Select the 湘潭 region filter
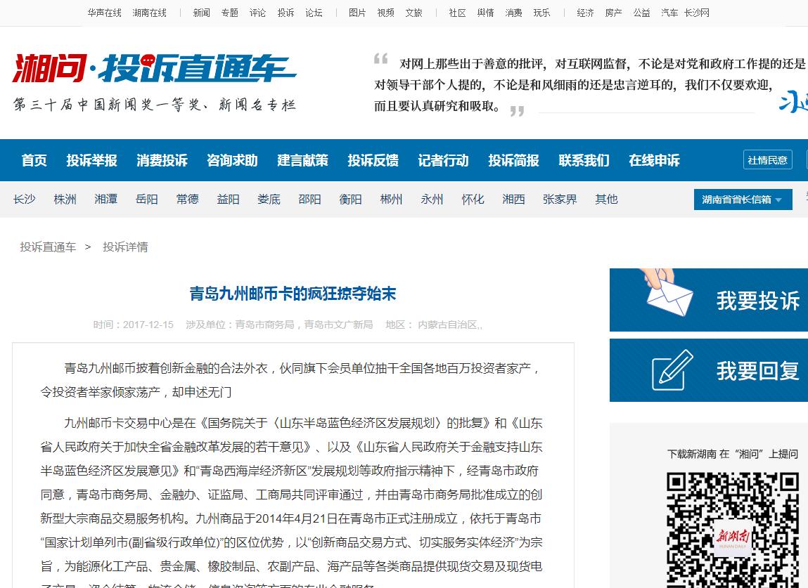 [106, 199]
